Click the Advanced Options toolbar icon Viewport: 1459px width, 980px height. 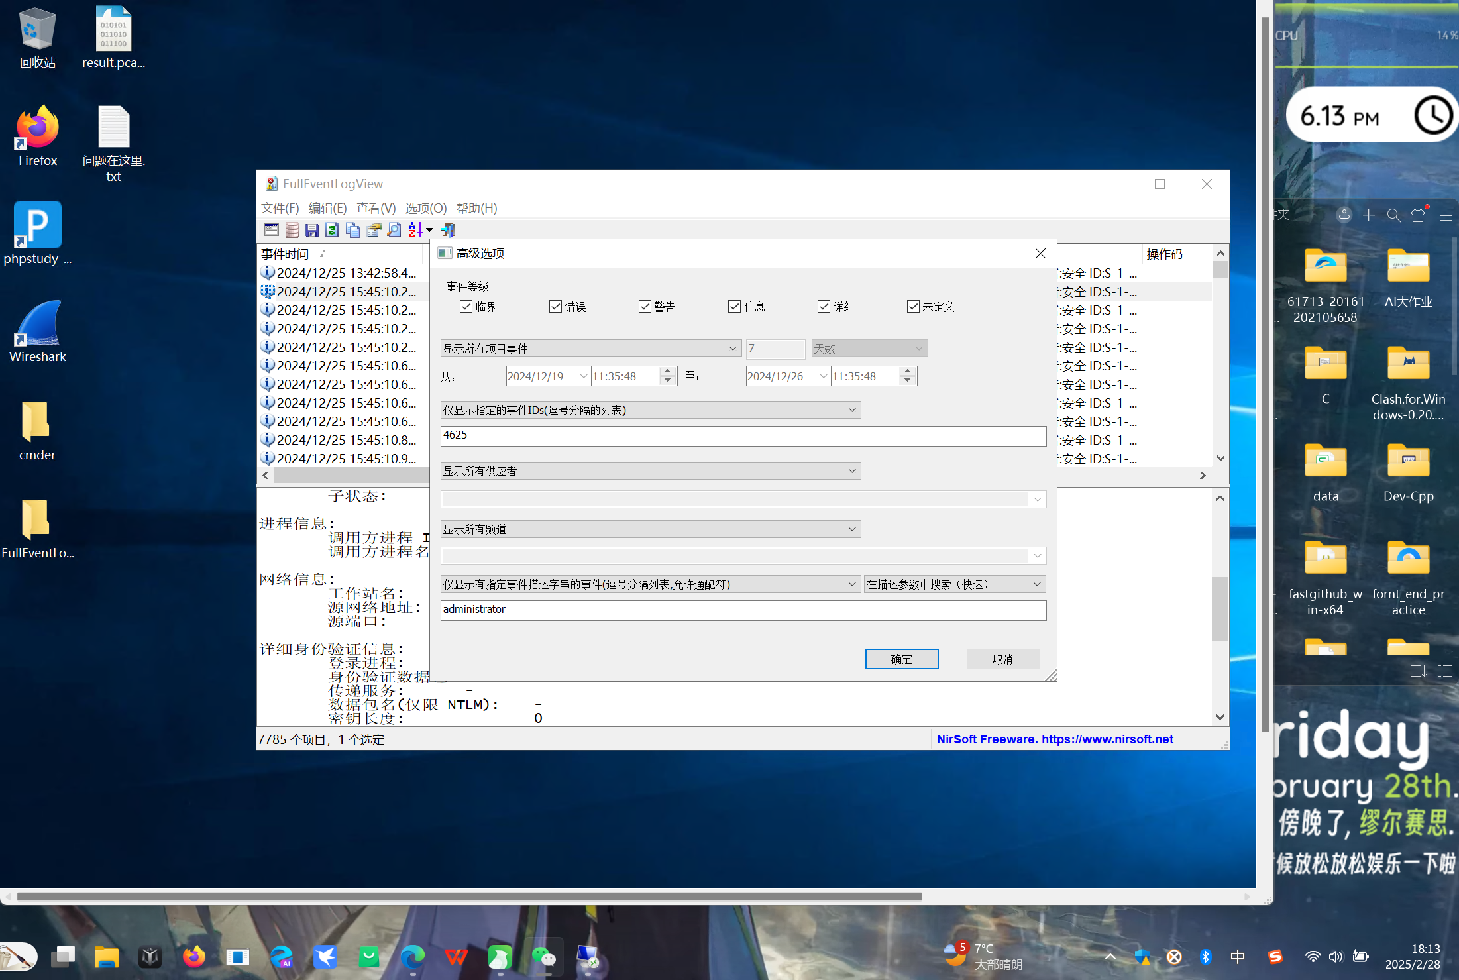click(x=271, y=230)
